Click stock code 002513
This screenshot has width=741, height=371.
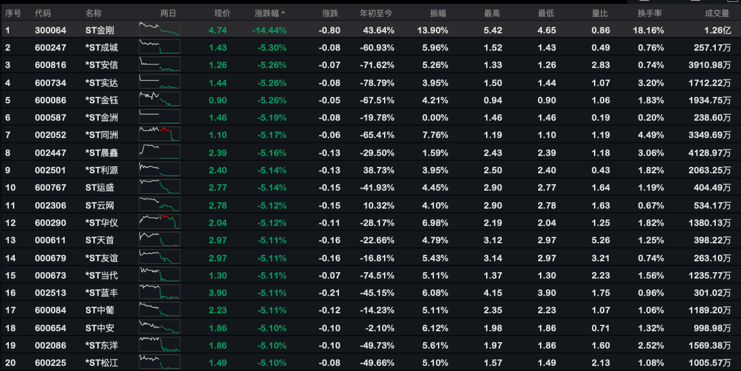48,293
